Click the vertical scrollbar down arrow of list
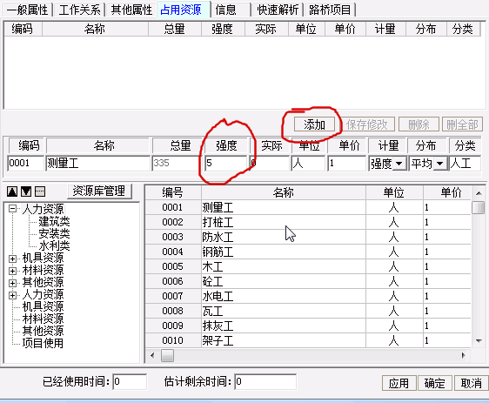The width and height of the screenshot is (489, 403). click(x=479, y=341)
